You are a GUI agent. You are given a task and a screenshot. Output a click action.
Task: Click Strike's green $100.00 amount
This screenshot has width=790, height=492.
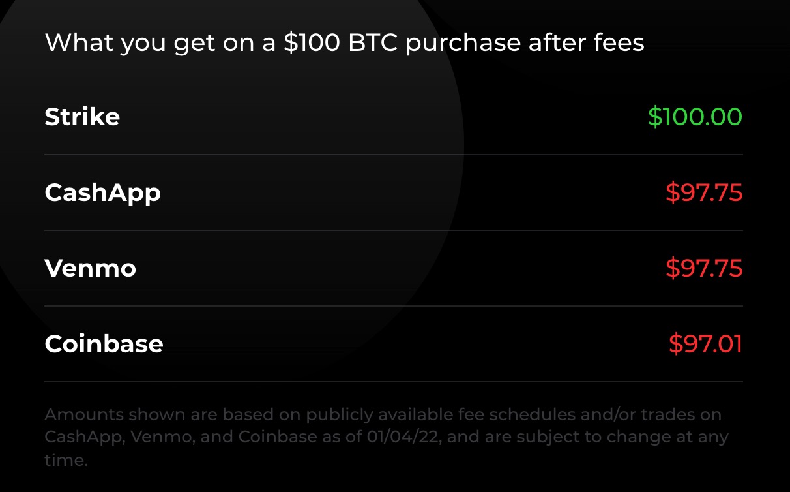695,117
